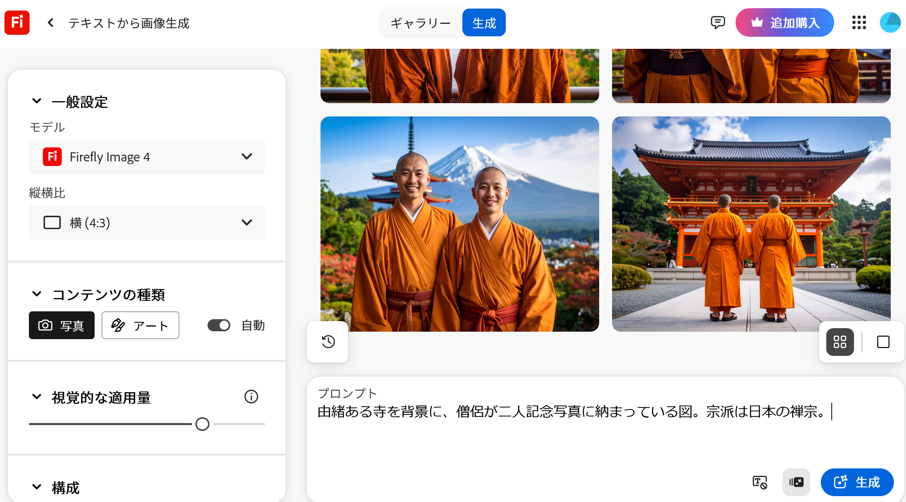
Task: Collapse the 視覚的な適用量 section
Action: tap(37, 397)
